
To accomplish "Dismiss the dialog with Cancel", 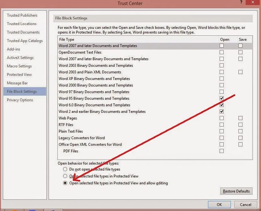I will [246, 204].
